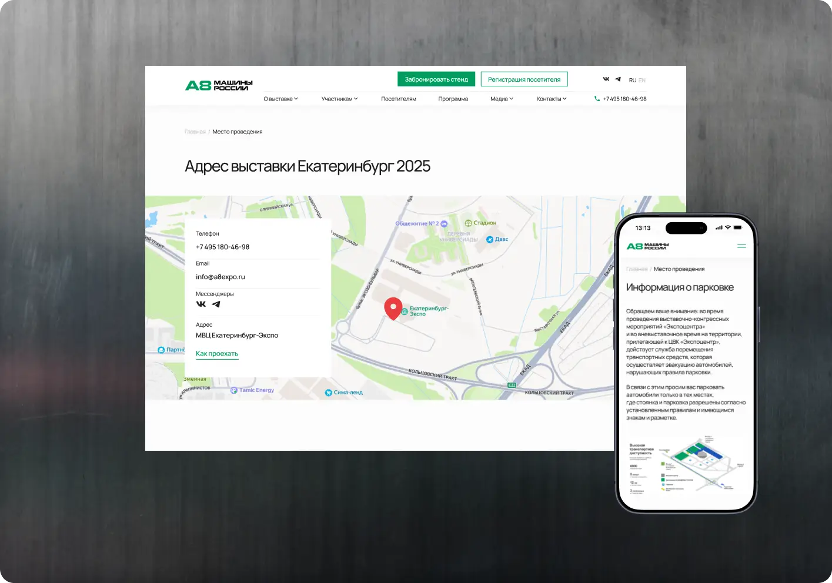832x583 pixels.
Task: Click the VK icon under Мессенджеры
Action: click(x=201, y=304)
